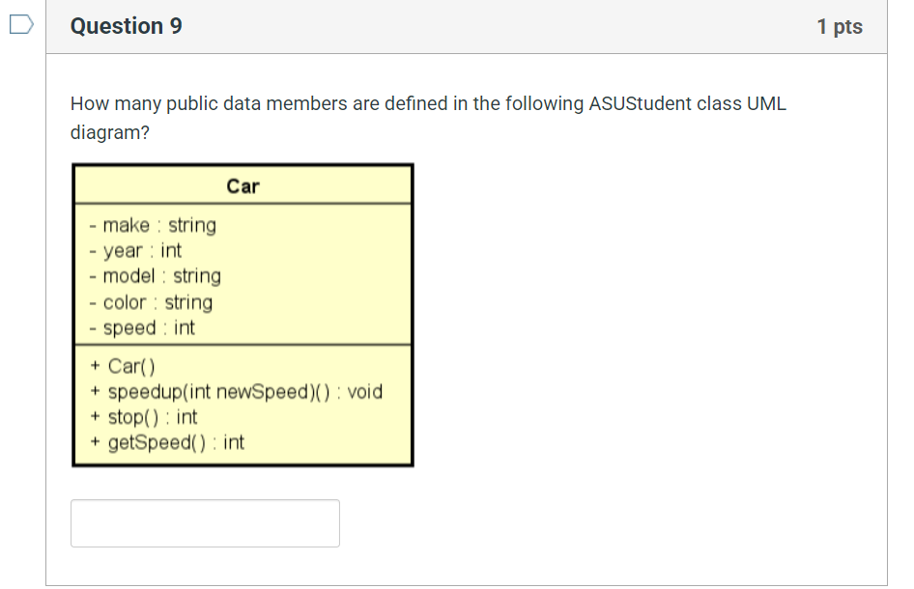Screen dimensions: 914x589
Task: Select the Car class title in the diagram
Action: click(243, 185)
